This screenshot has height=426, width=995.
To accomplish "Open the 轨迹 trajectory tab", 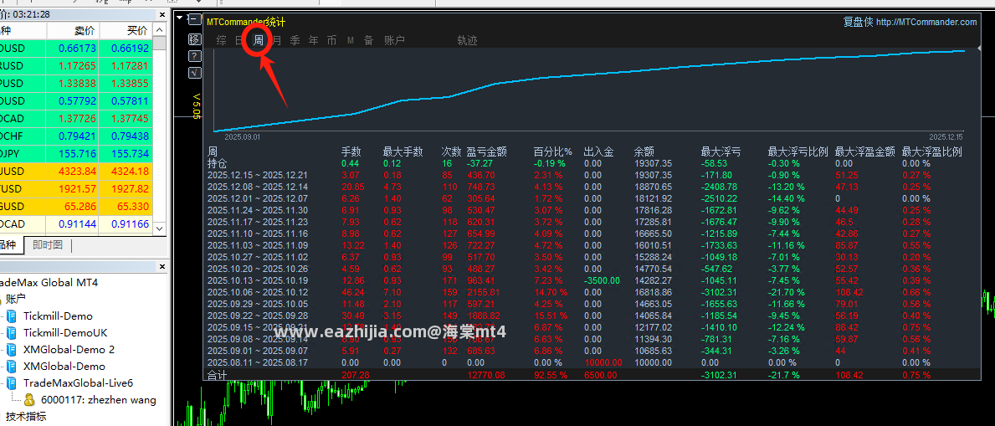I will [x=467, y=41].
